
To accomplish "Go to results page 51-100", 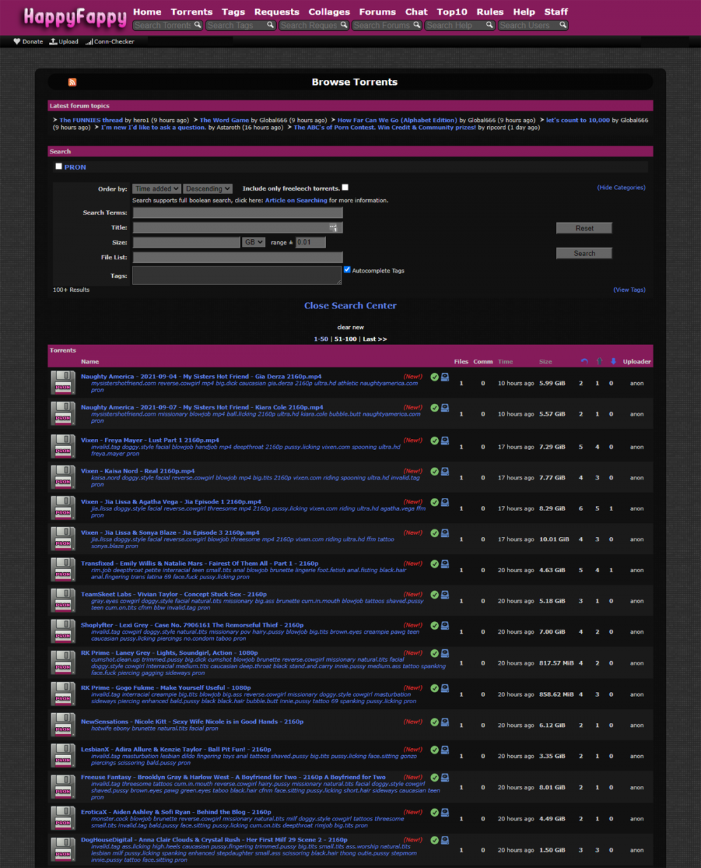I will 345,339.
